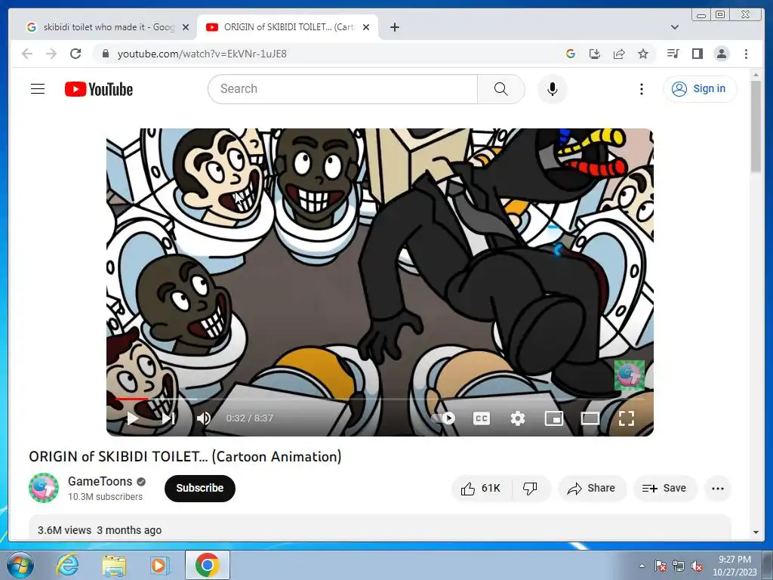
Task: Open the GameToons channel name link
Action: (x=100, y=481)
